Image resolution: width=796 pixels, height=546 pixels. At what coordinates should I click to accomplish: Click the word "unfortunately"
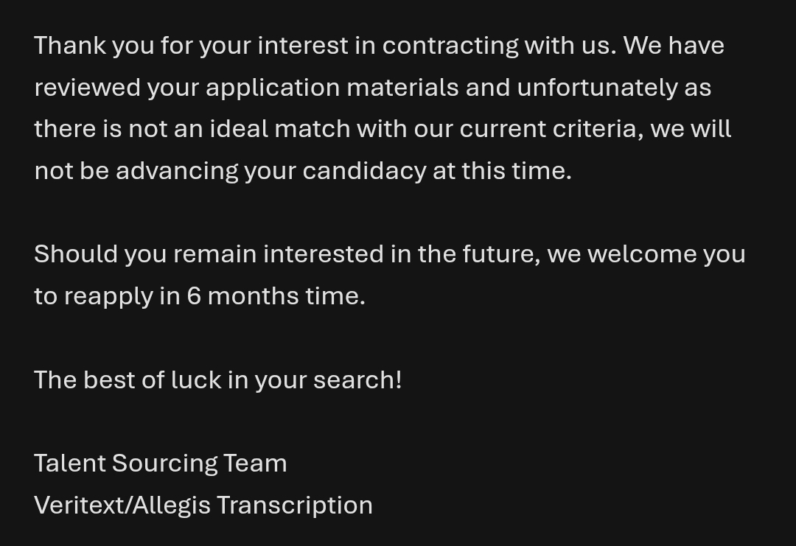[x=597, y=88]
